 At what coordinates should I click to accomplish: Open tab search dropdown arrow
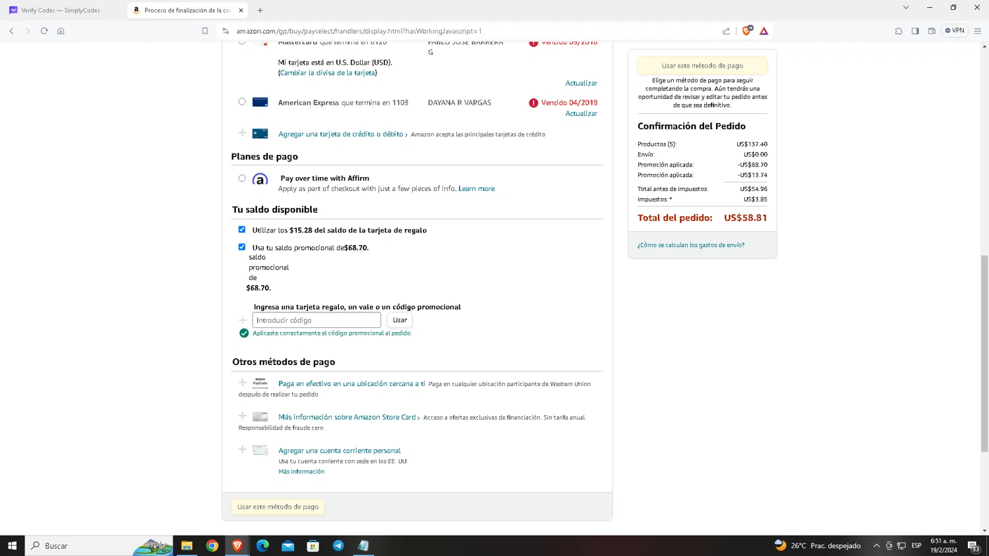pos(906,7)
